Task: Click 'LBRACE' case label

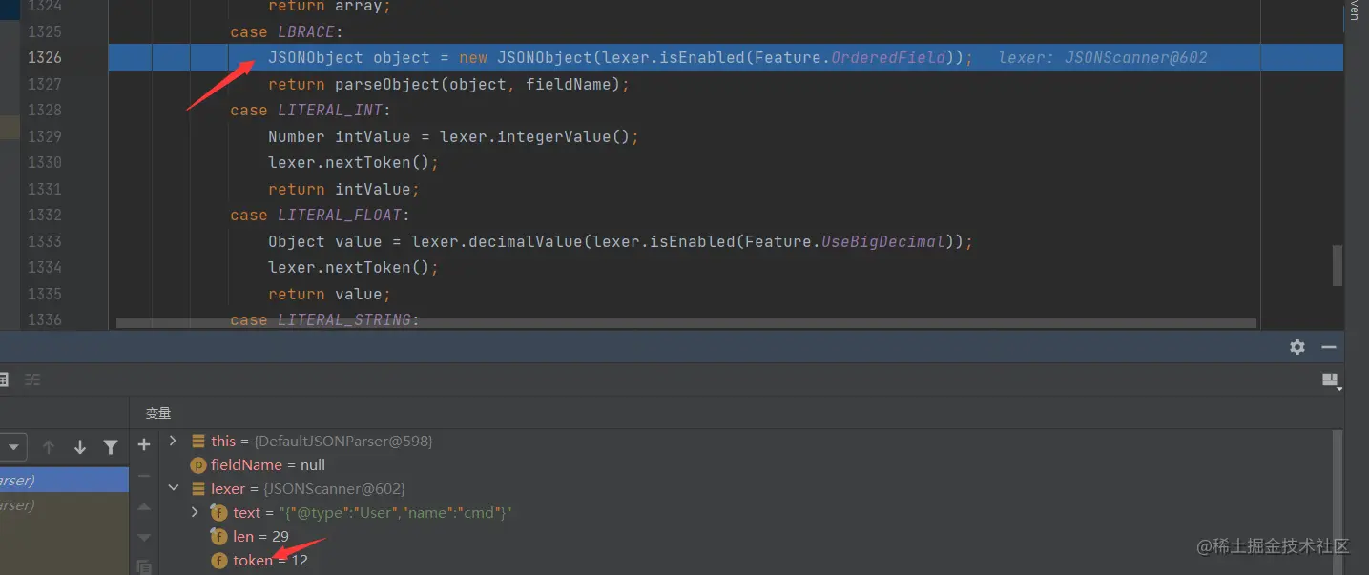Action: point(306,31)
